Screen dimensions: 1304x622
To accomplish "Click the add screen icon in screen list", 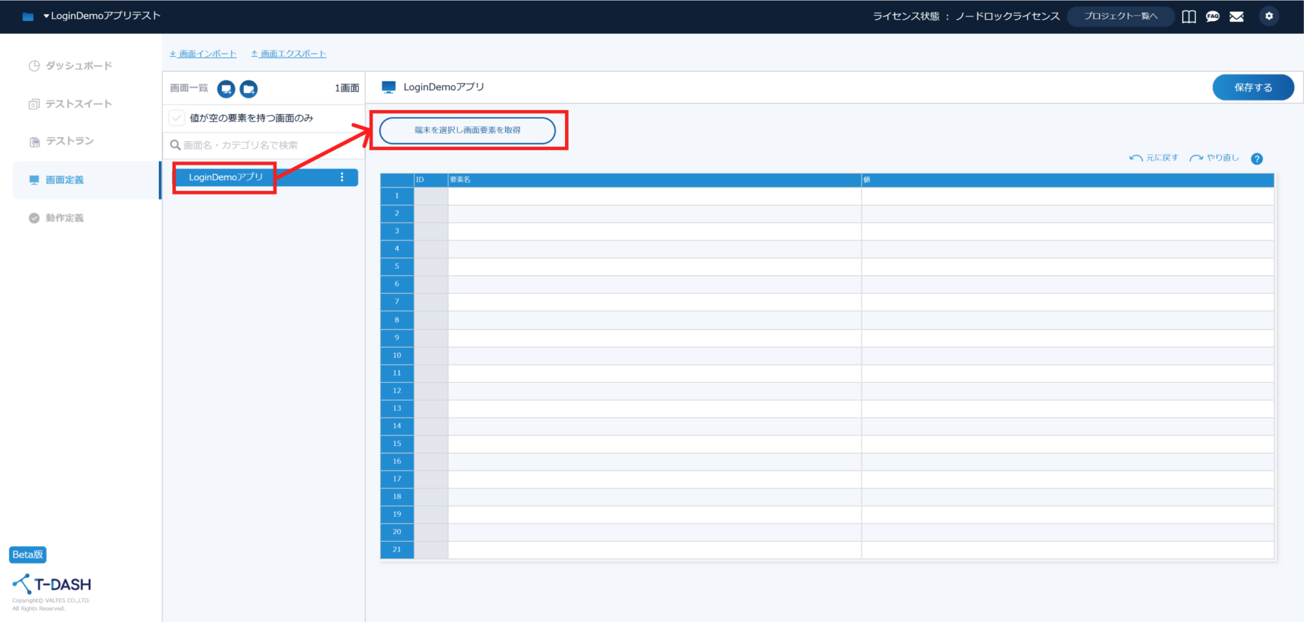I will [x=226, y=89].
